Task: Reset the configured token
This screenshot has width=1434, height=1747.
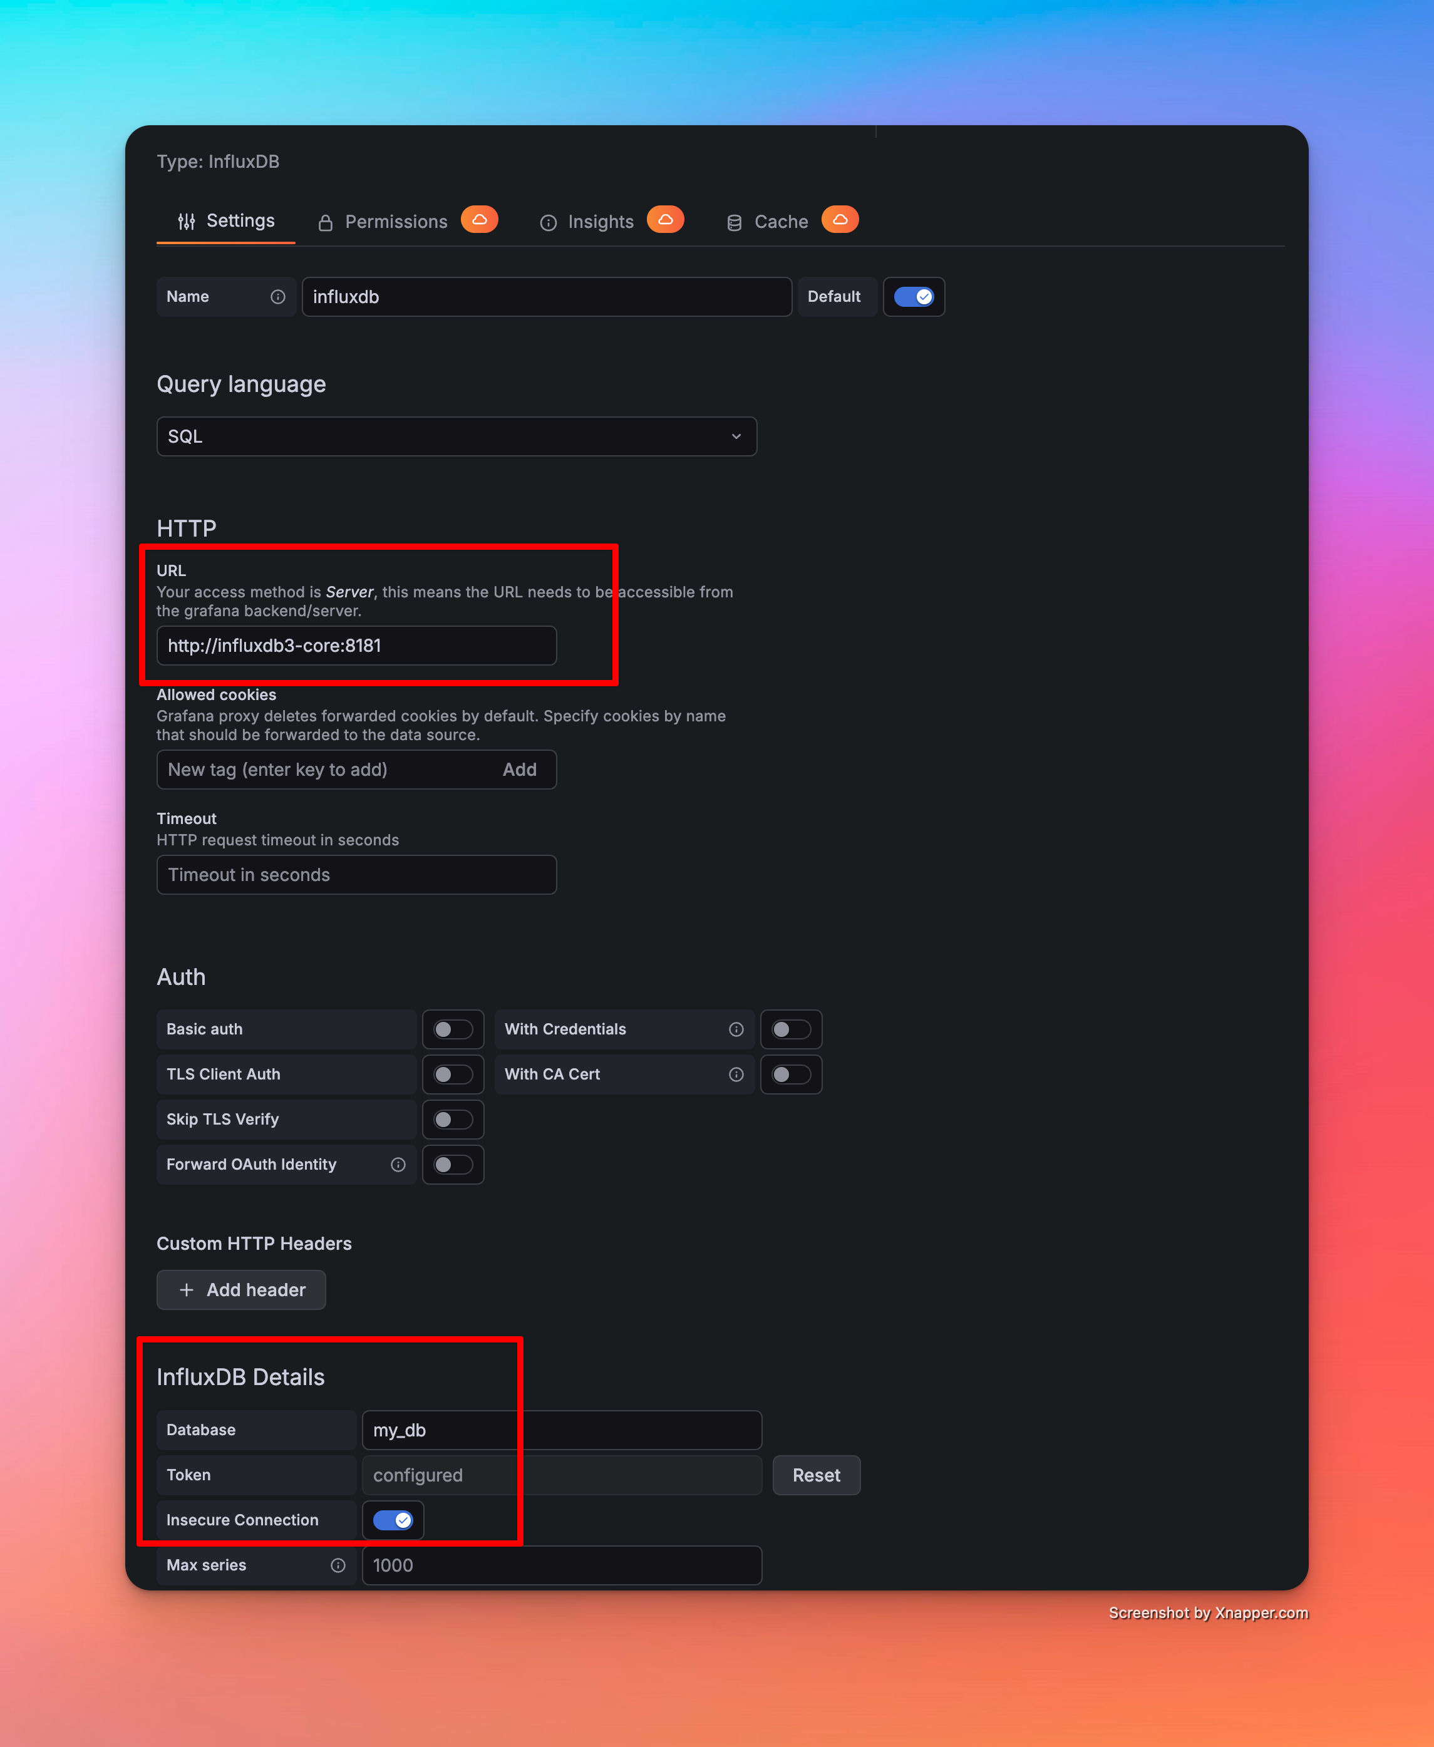Action: [815, 1475]
